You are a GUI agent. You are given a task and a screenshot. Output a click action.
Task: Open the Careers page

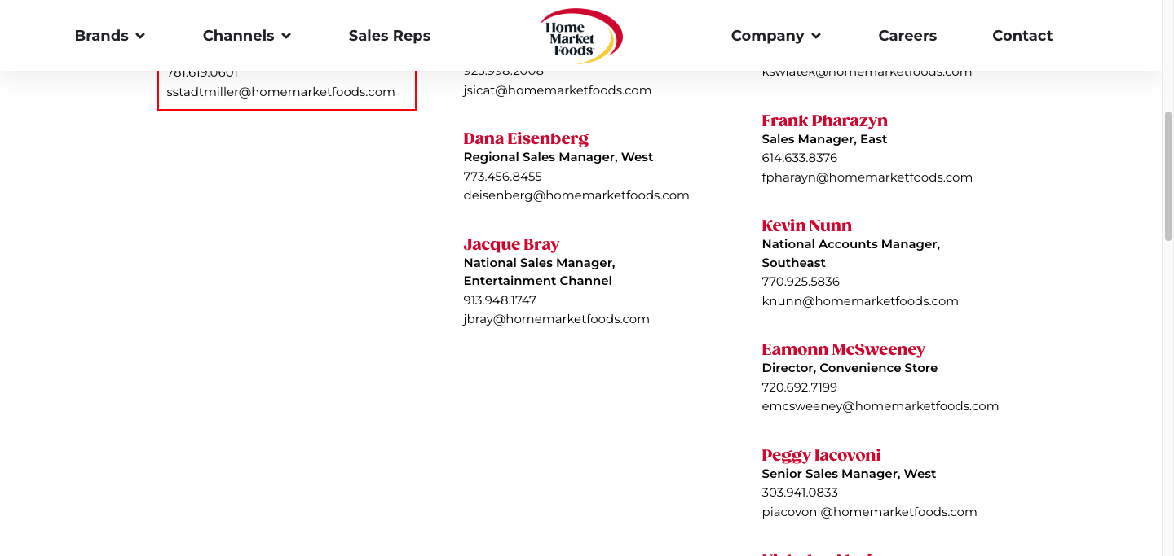(x=907, y=36)
